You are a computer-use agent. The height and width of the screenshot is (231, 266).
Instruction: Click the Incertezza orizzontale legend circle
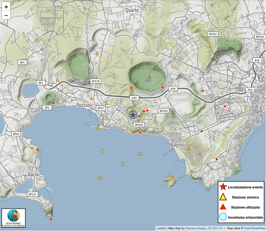coord(223,217)
